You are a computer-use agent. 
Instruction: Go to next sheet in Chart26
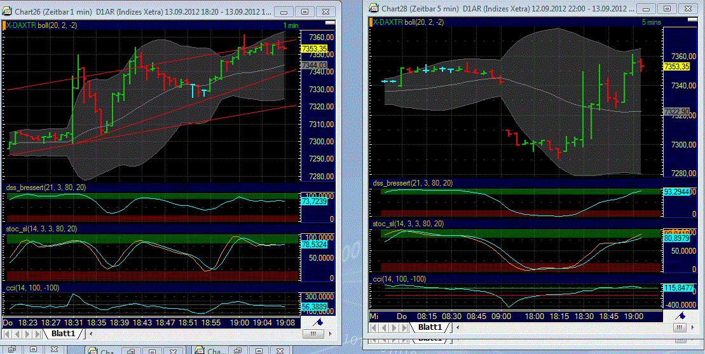27,334
